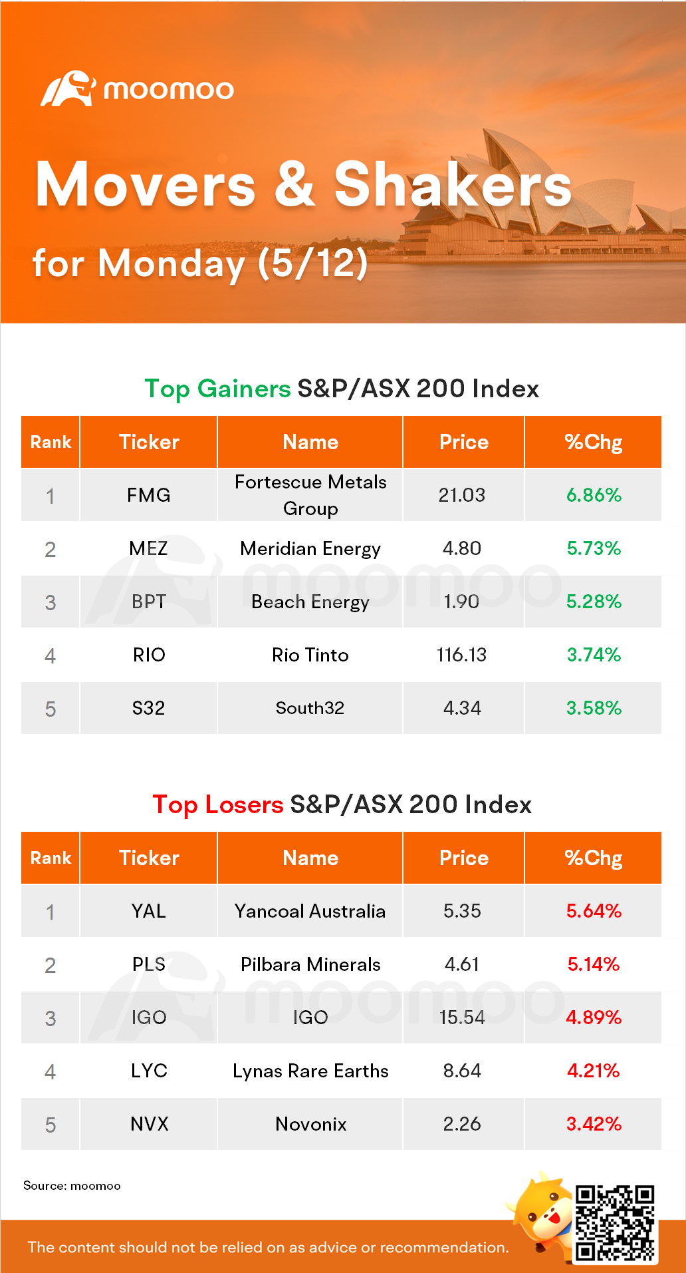Select the NVX ticker cell
The width and height of the screenshot is (686, 1273).
(149, 1124)
